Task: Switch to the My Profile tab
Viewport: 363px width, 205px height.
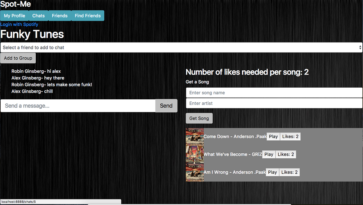Action: click(x=14, y=15)
